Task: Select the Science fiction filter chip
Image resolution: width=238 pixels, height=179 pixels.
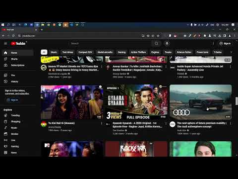Action: pyautogui.click(x=184, y=52)
